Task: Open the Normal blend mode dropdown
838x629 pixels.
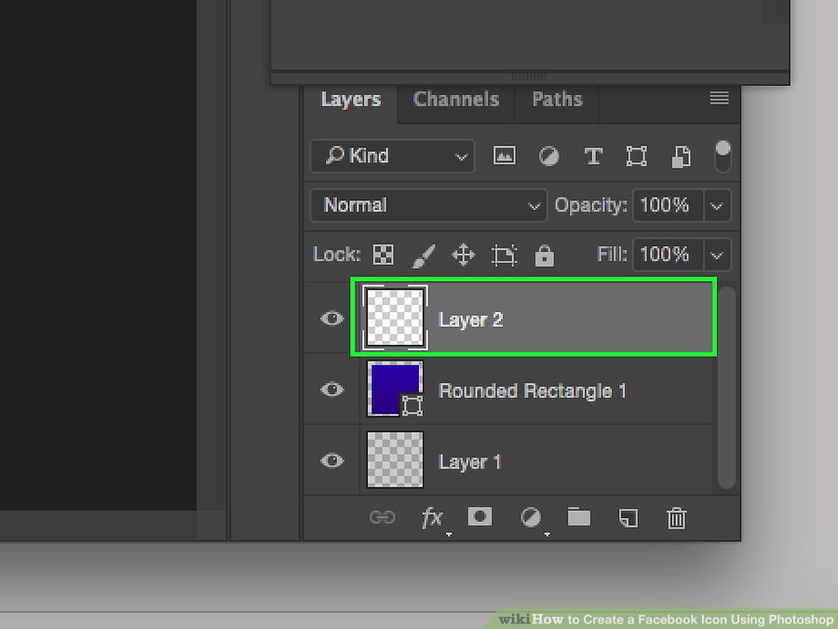Action: 429,206
